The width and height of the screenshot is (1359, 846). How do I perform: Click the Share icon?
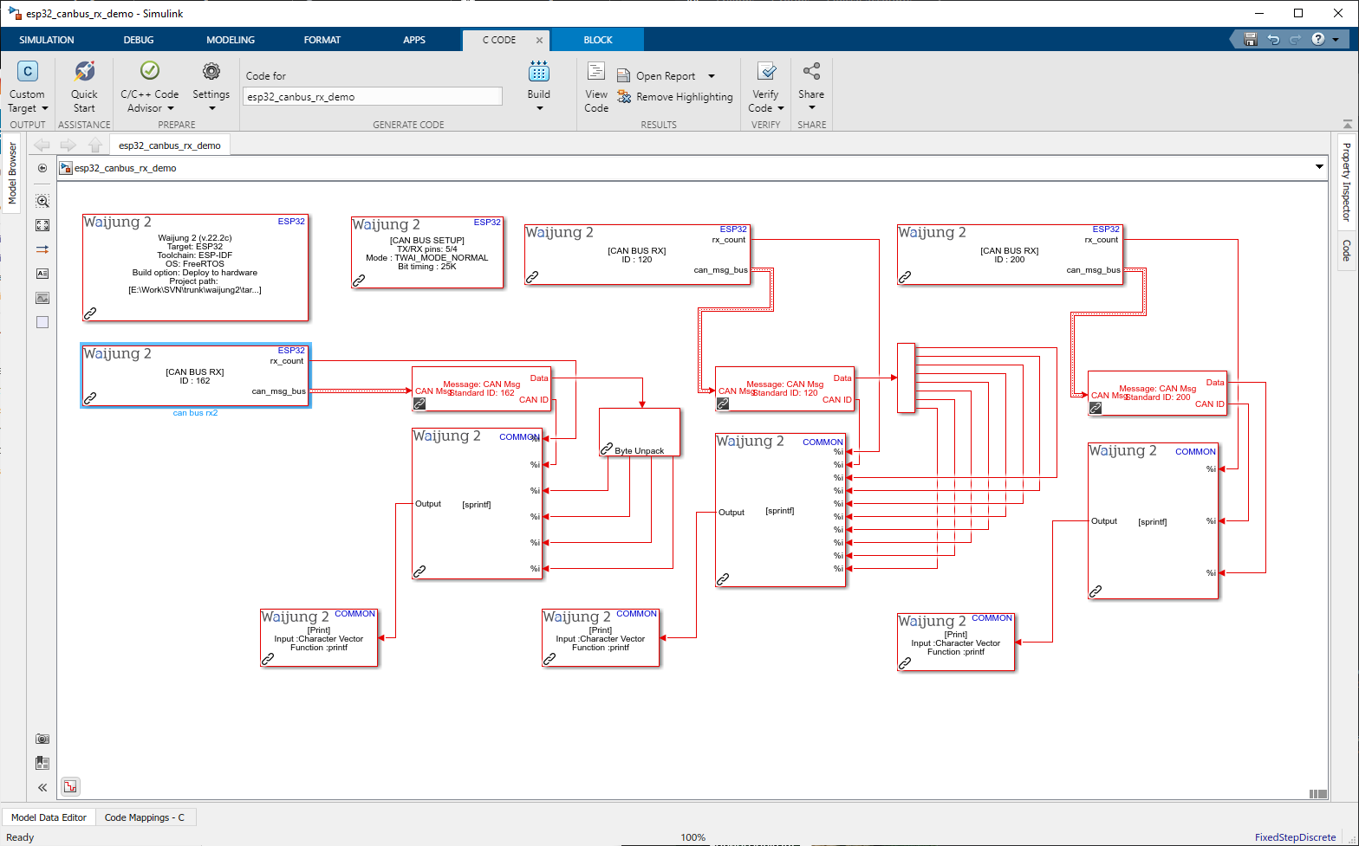(811, 71)
